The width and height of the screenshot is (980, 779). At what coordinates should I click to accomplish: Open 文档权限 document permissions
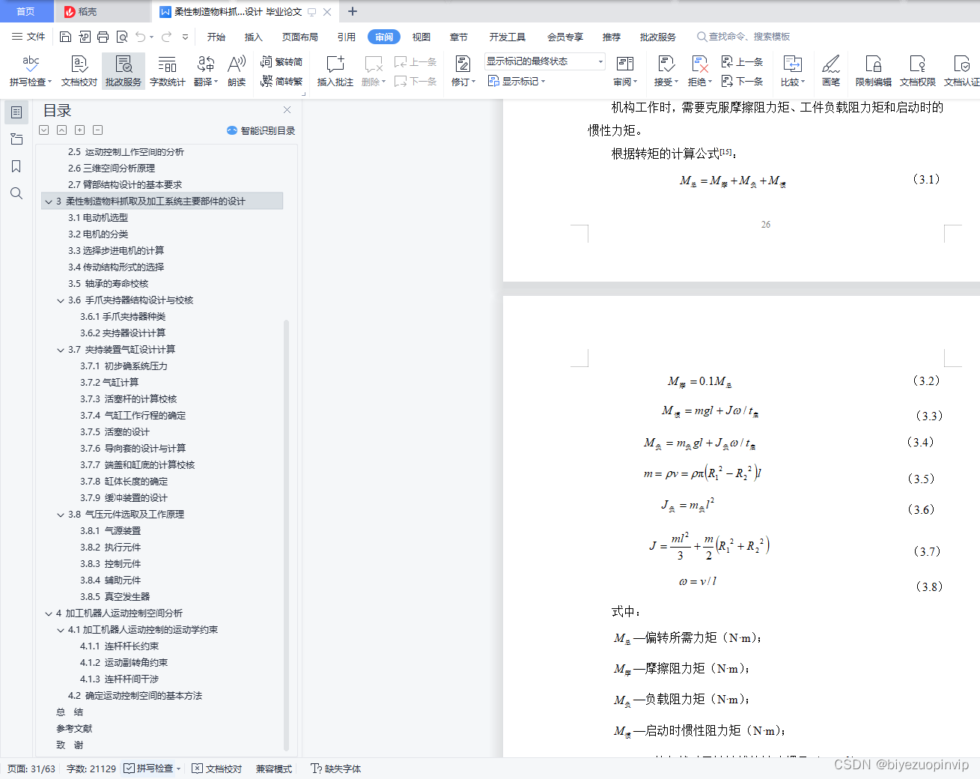click(x=918, y=71)
